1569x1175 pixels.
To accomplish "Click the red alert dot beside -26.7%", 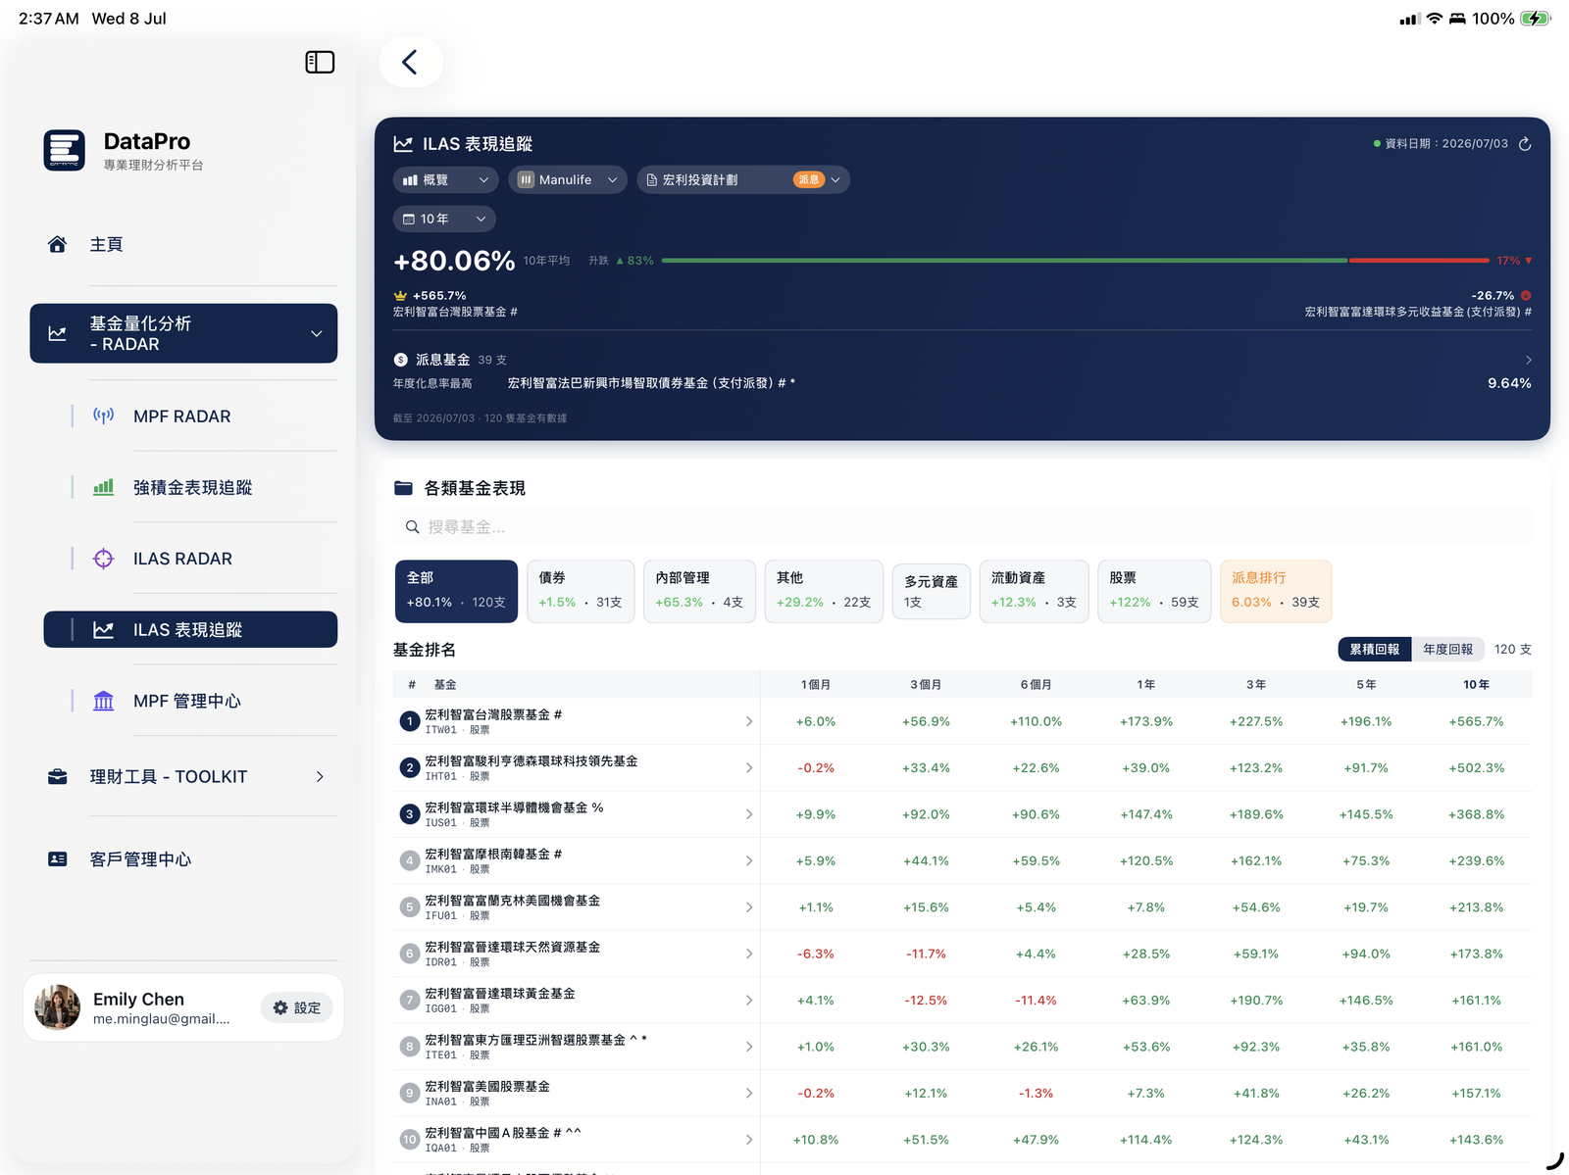I will (1526, 295).
